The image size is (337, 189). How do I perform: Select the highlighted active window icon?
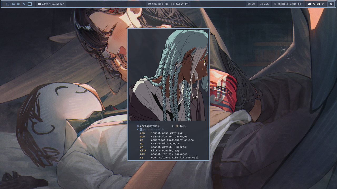30,4
